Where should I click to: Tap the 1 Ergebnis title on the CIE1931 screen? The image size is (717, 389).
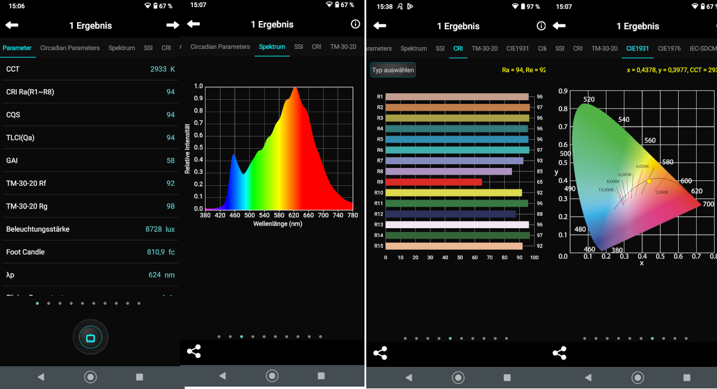638,26
